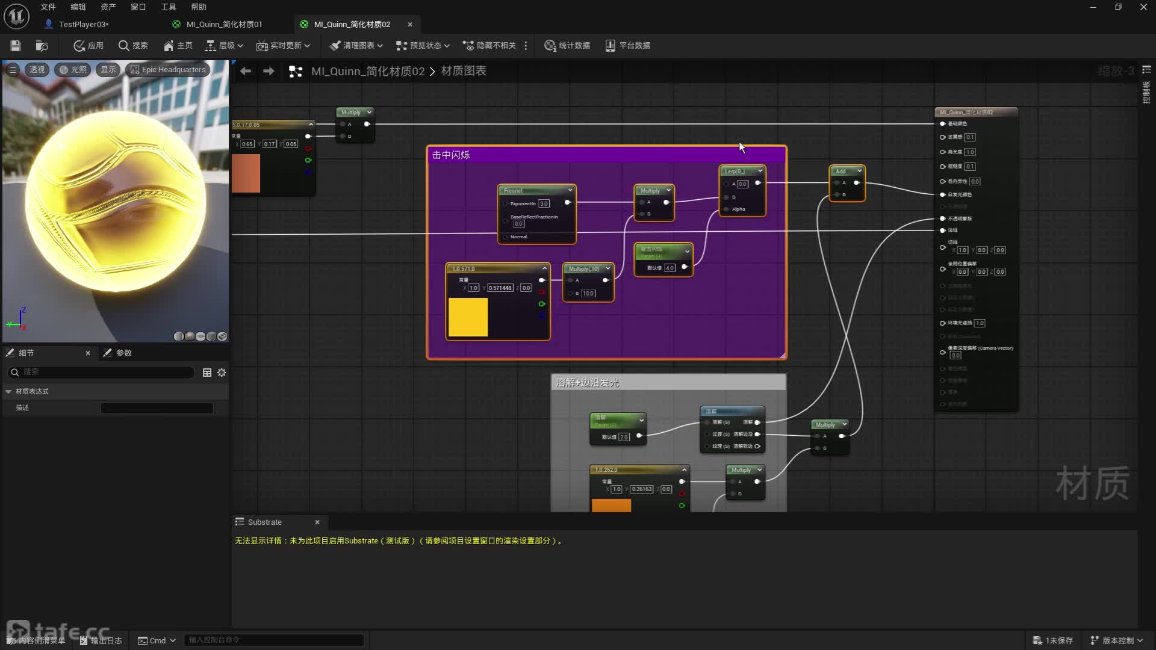The image size is (1156, 650).
Task: Click the details panel search field
Action: click(102, 373)
